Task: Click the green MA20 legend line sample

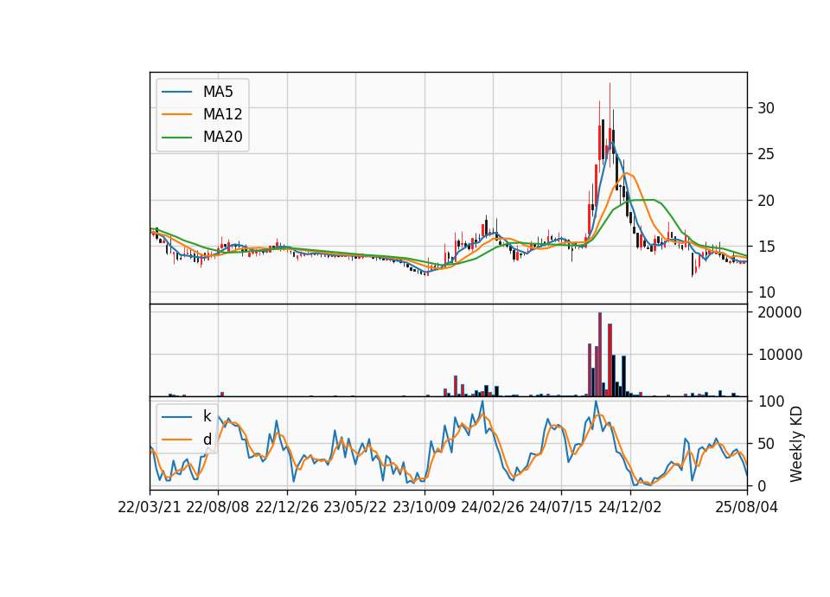Action: tap(176, 138)
